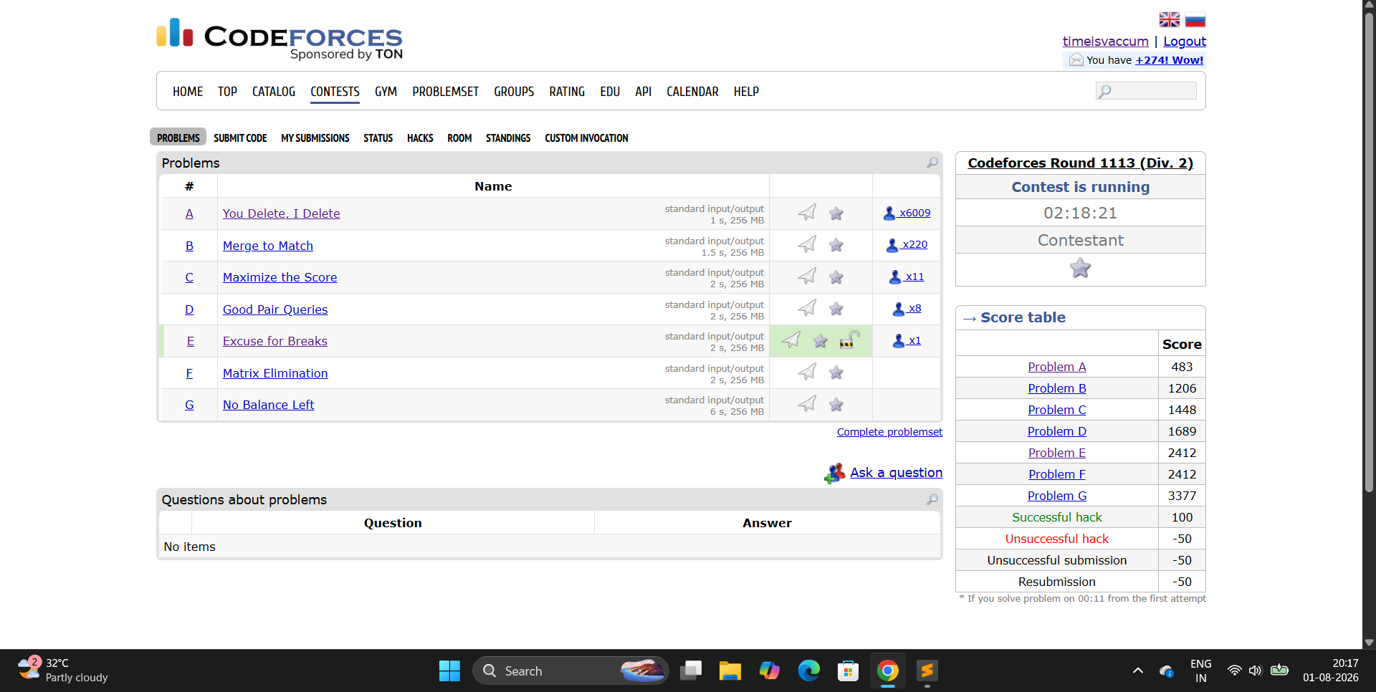This screenshot has height=692, width=1376.
Task: Open problem 'You Delete, I Delete'
Action: 281,213
